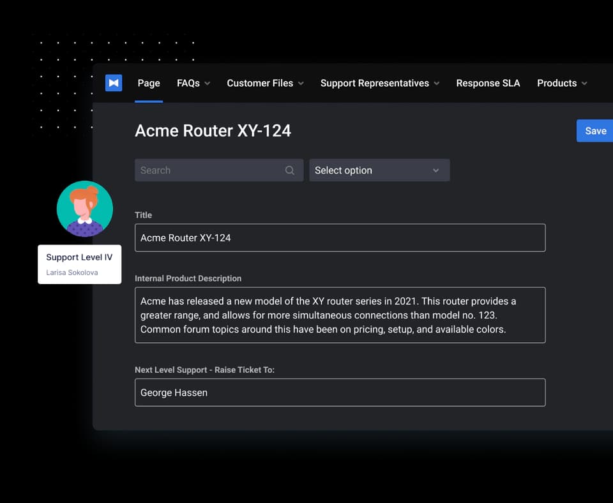Open the Products menu
This screenshot has width=613, height=503.
coord(562,83)
